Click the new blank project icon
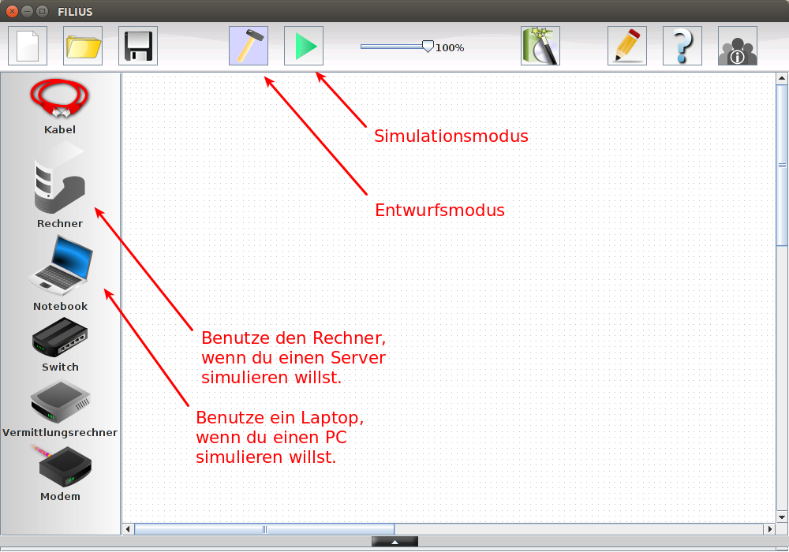 tap(28, 46)
